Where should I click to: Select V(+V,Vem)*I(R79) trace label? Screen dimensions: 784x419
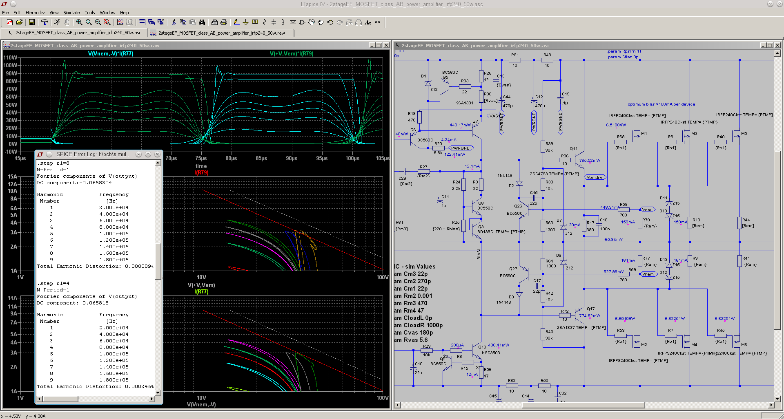pyautogui.click(x=292, y=53)
